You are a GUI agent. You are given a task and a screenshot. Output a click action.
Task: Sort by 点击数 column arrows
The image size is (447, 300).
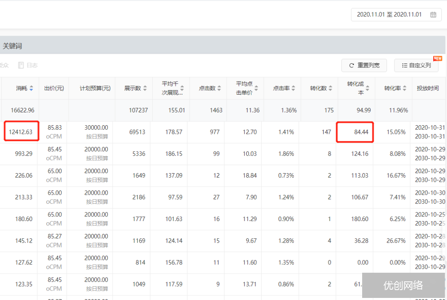pyautogui.click(x=219, y=88)
